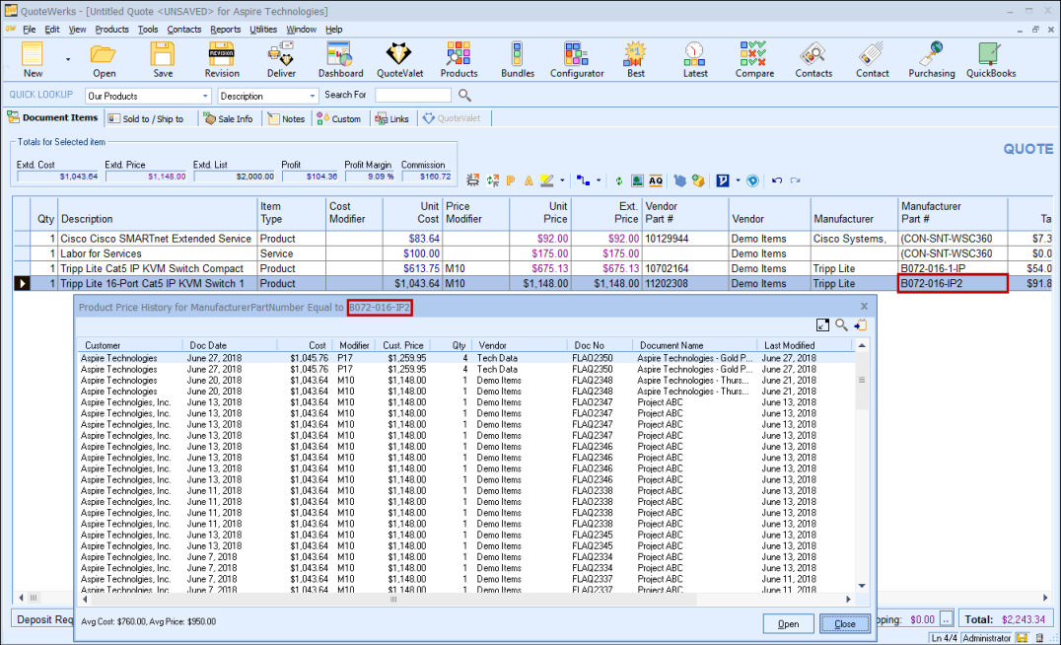Open the Products menu
The image size is (1061, 645).
coord(111,30)
